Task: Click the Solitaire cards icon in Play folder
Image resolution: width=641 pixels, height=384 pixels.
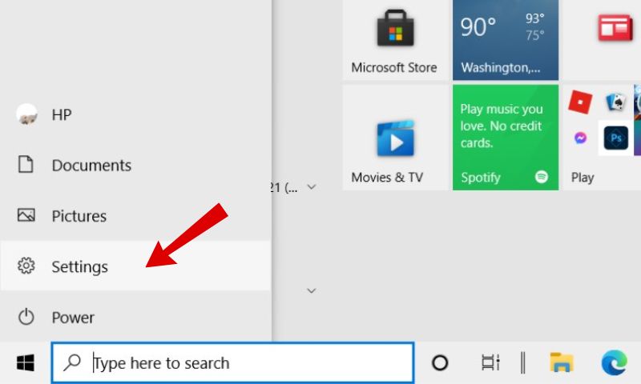Action: point(616,102)
